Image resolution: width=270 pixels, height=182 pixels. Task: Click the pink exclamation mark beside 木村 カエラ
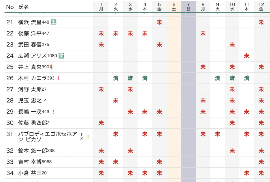(58, 78)
